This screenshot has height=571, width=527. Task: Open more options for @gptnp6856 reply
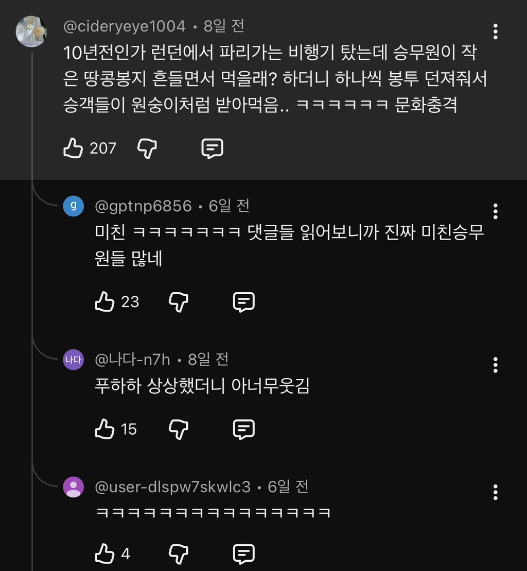[x=495, y=211]
